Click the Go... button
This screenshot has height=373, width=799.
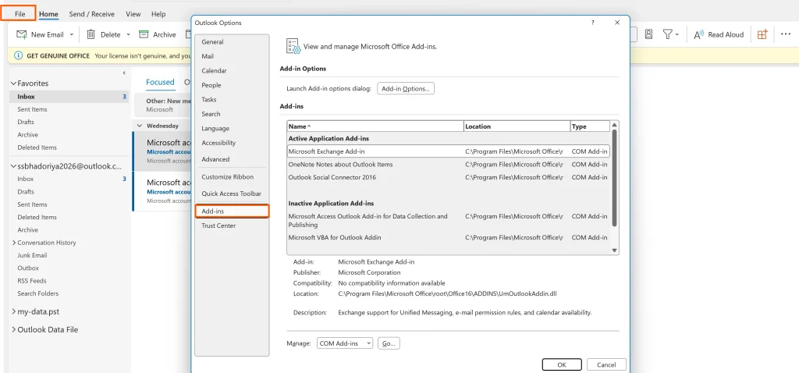(x=389, y=343)
